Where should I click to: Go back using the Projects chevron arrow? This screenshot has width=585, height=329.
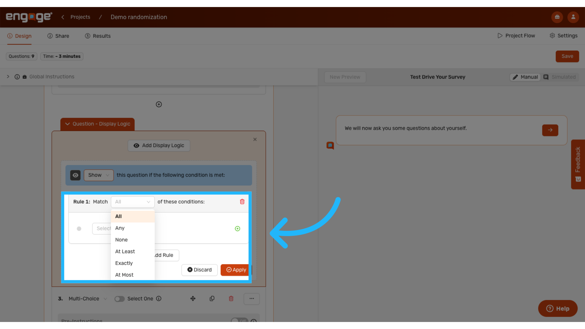pyautogui.click(x=63, y=17)
